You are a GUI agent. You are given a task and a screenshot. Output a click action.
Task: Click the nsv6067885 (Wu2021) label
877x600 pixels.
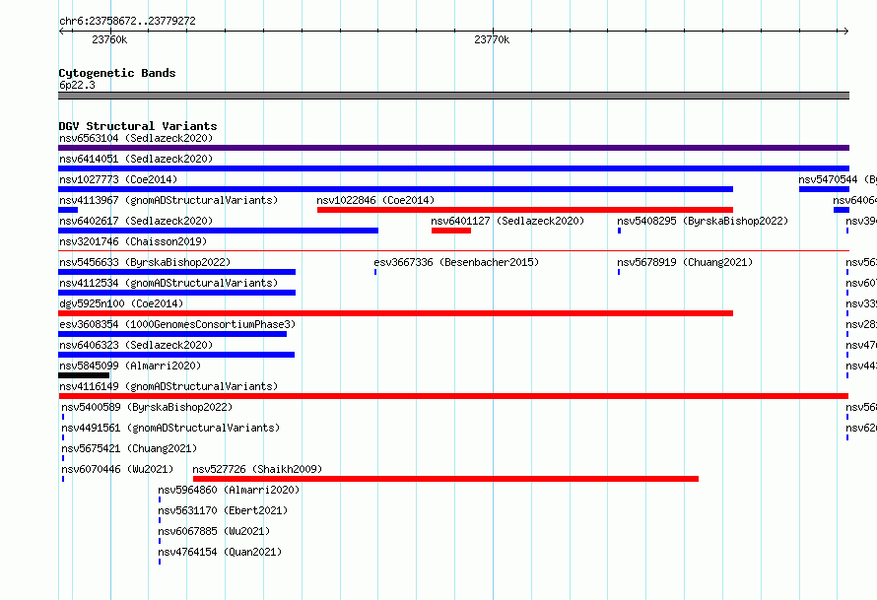click(214, 531)
